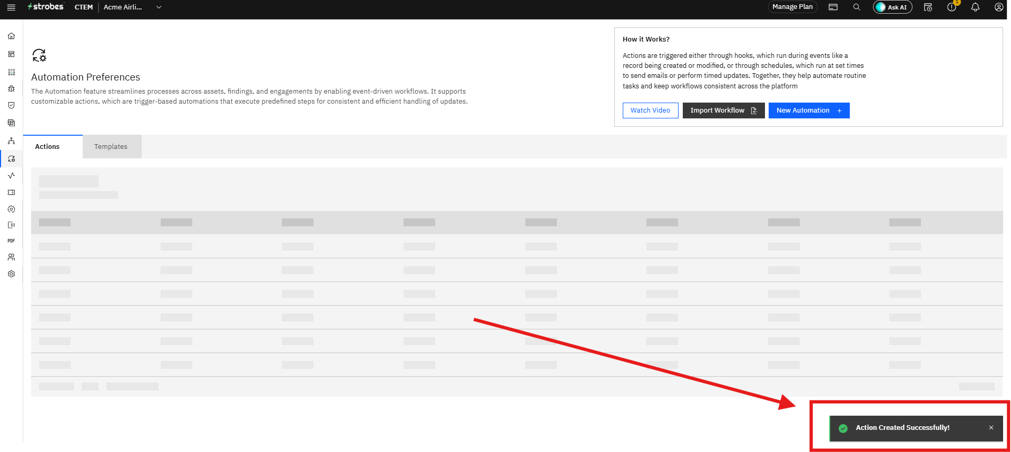Open the bar report icon in sidebar
The height and width of the screenshot is (452, 1011).
click(x=11, y=225)
